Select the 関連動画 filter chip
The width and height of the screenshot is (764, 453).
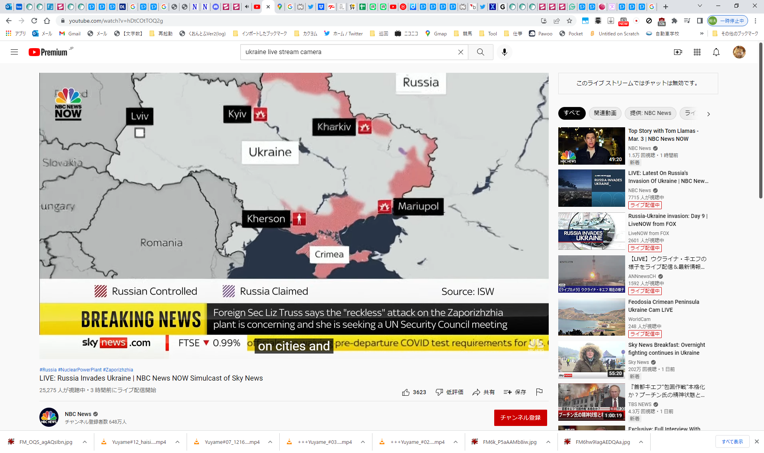pos(605,113)
